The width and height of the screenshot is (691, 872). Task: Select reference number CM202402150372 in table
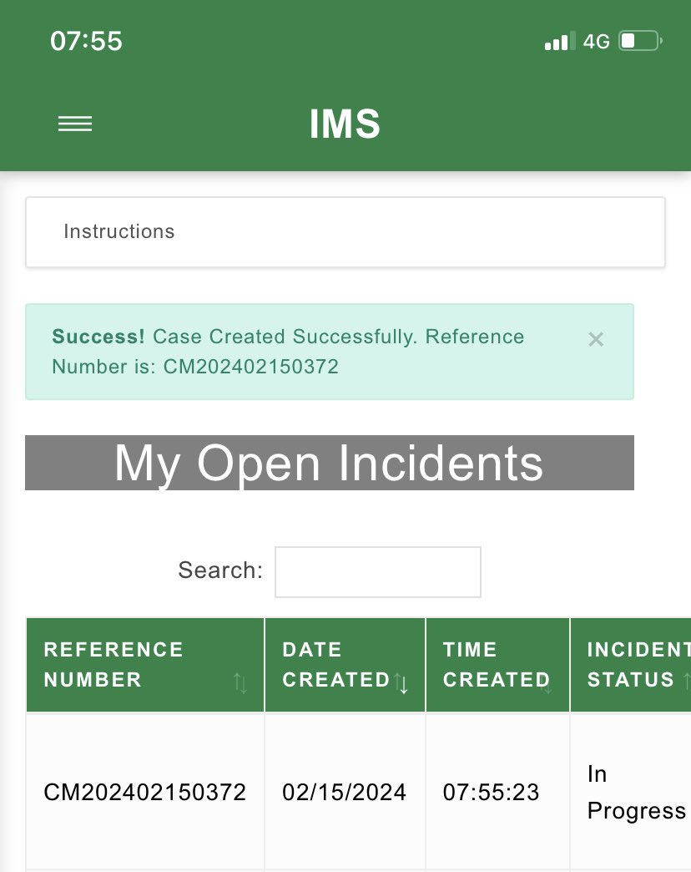point(145,792)
